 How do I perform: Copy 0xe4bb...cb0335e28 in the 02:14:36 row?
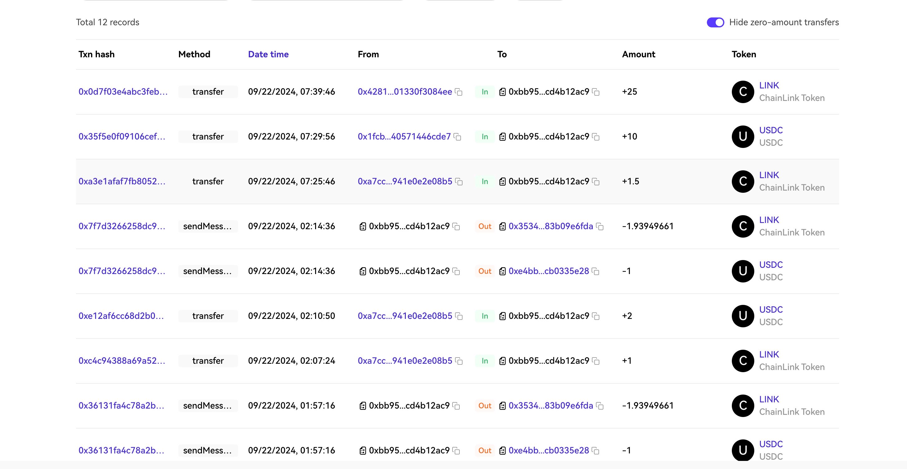[595, 271]
